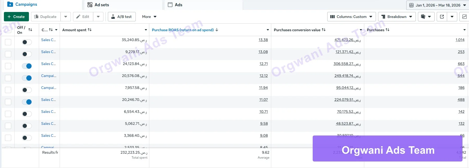This screenshot has height=168, width=469.
Task: Click the Purchase ROAS descending sort arrow
Action: [x=217, y=30]
